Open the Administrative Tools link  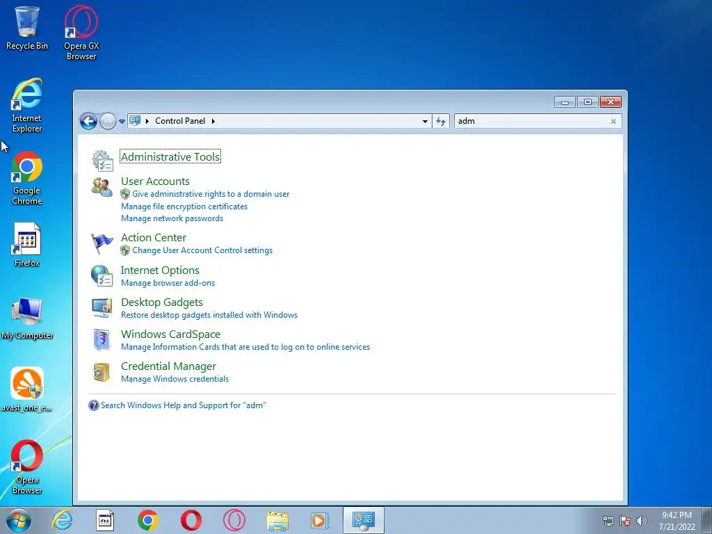170,156
